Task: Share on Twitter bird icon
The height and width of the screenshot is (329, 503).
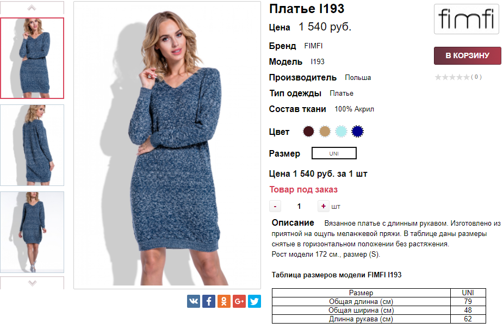Action: (x=254, y=301)
